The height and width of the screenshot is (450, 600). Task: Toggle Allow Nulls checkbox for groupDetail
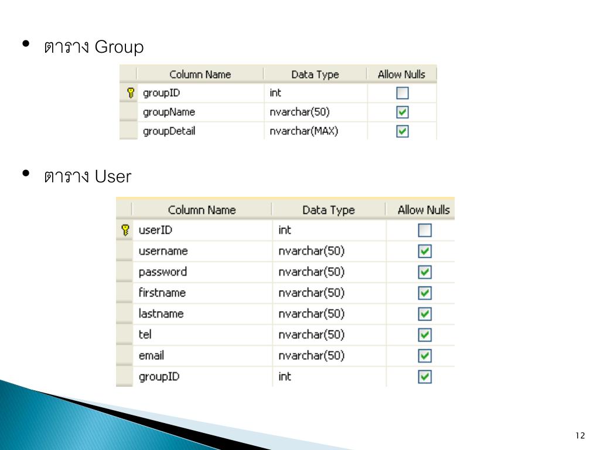pyautogui.click(x=402, y=131)
